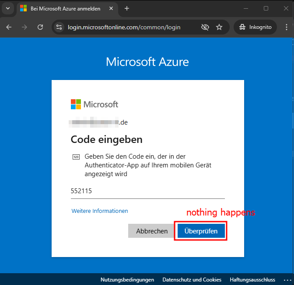Viewport: 294px width, 285px height.
Task: Click the blurred account email ending in .de
Action: pos(98,122)
